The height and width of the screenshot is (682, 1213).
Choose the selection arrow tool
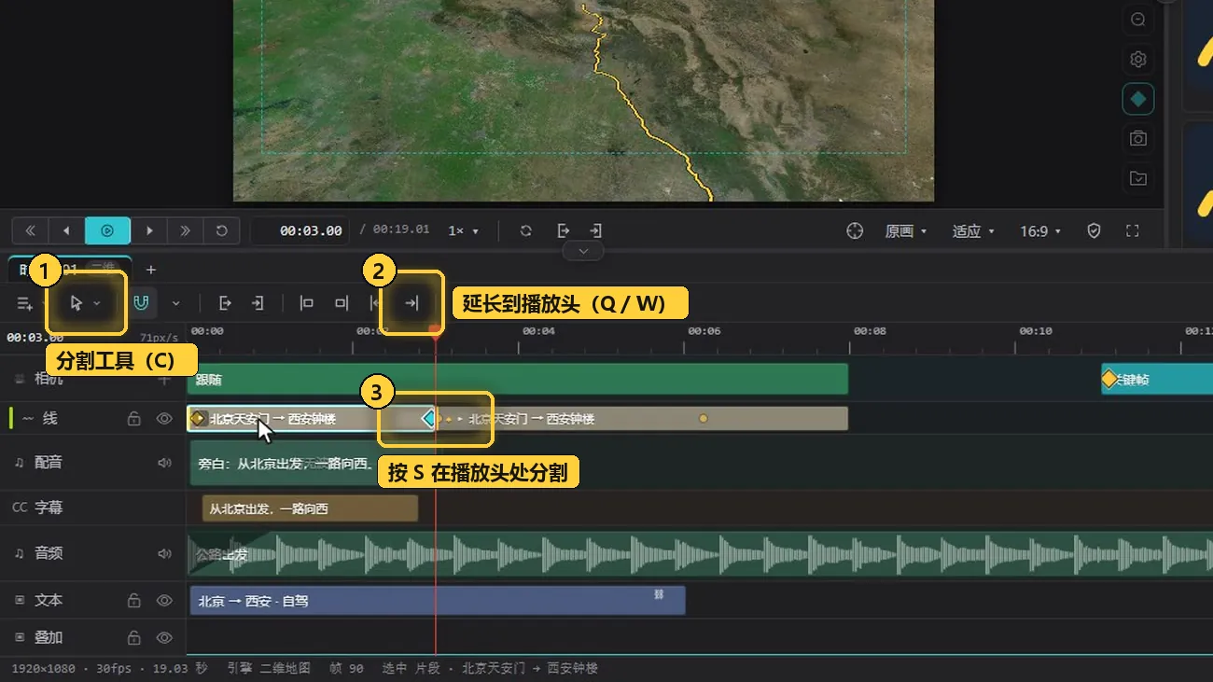tap(77, 303)
